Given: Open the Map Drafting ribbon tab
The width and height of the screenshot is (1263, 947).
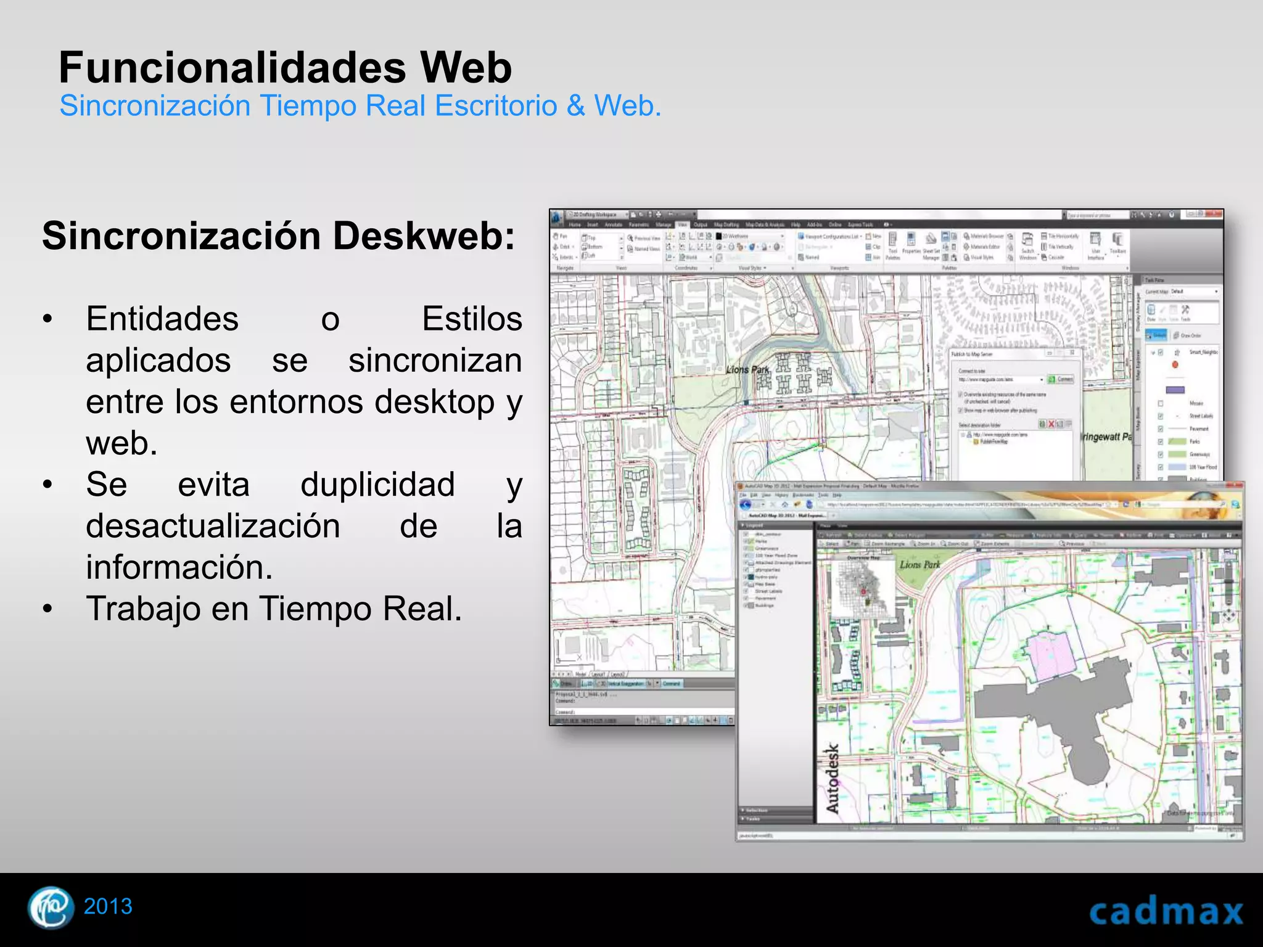Looking at the screenshot, I should tap(726, 224).
